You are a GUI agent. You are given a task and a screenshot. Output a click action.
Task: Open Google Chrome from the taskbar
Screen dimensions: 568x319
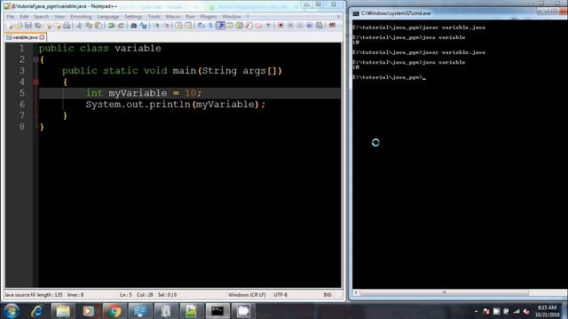point(114,311)
